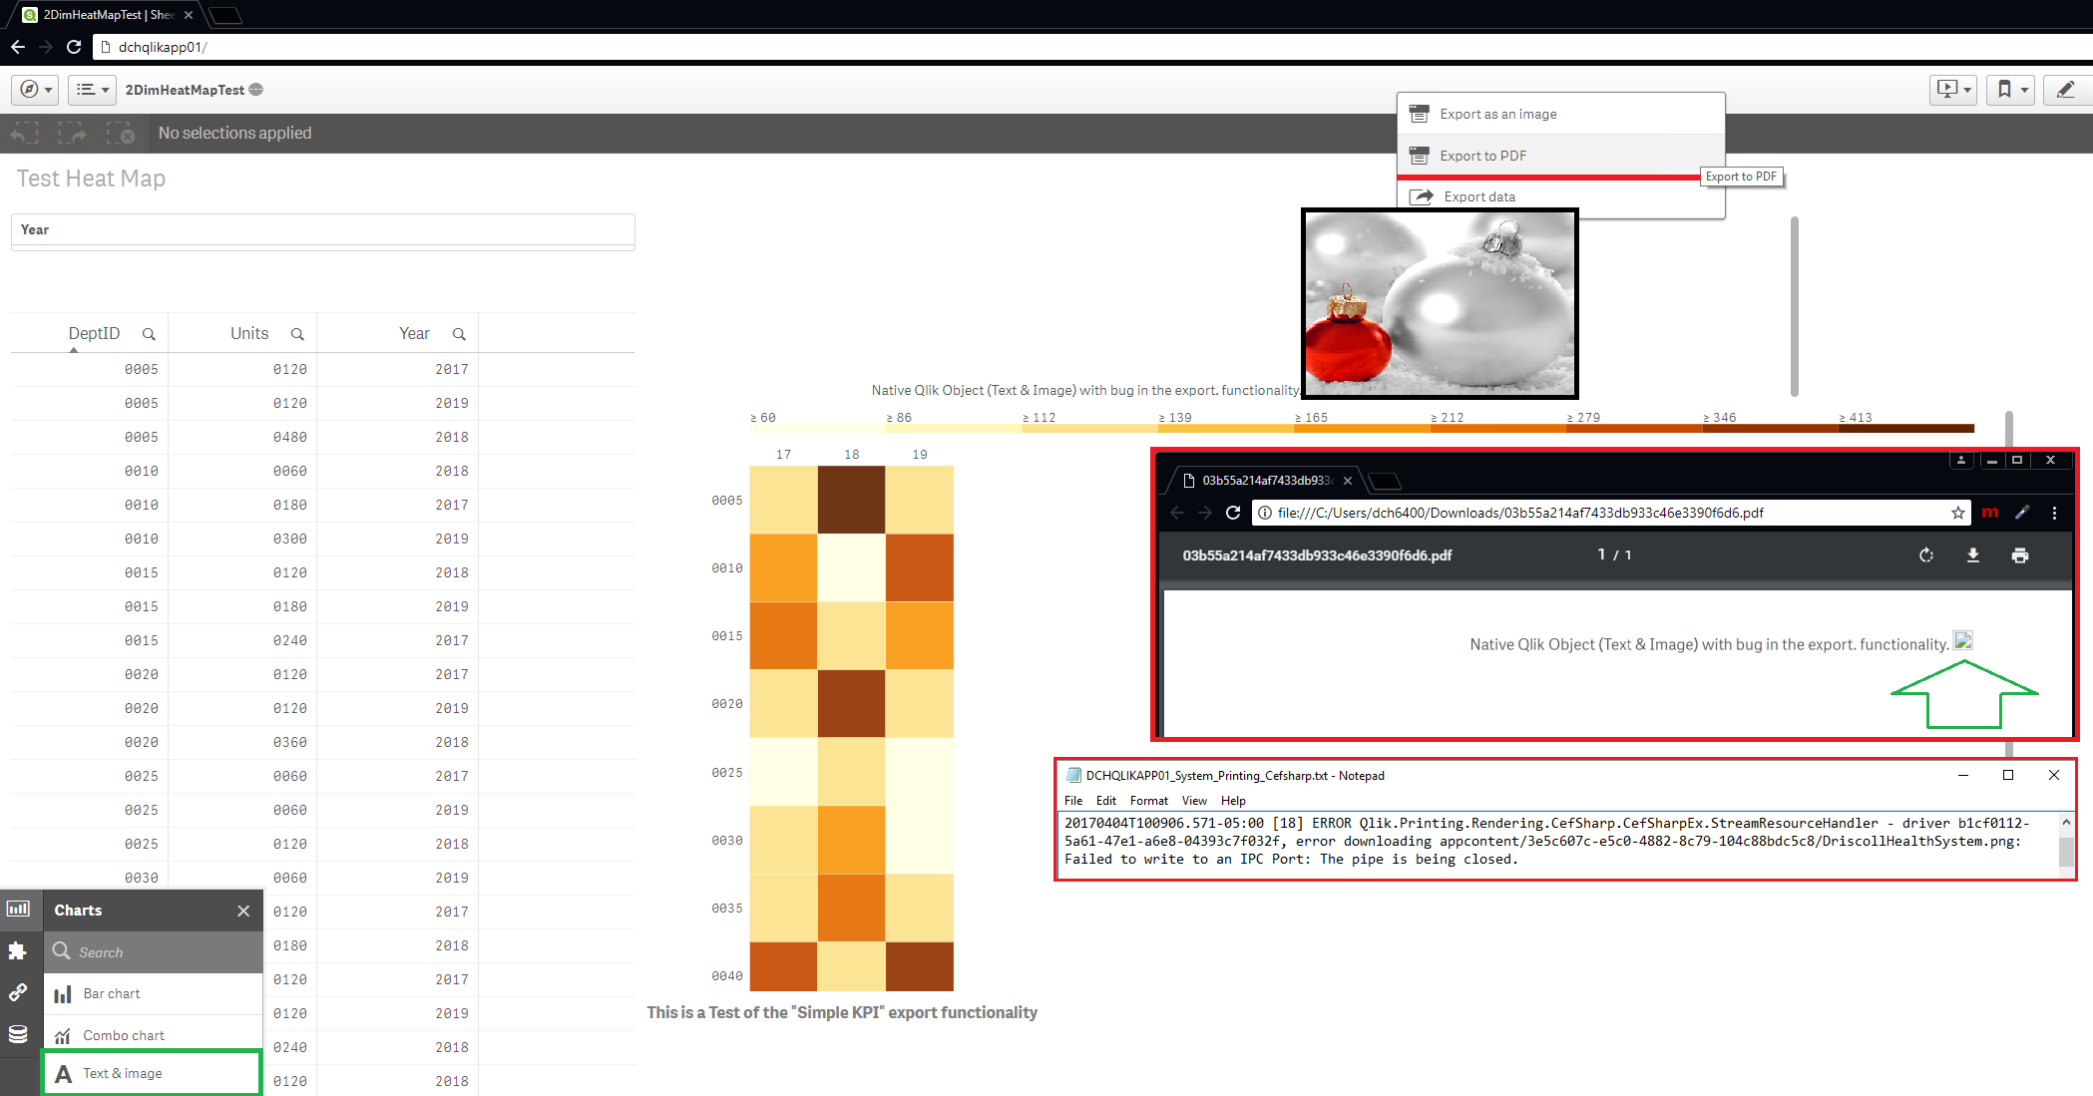
Task: Search in the Units column
Action: [297, 334]
